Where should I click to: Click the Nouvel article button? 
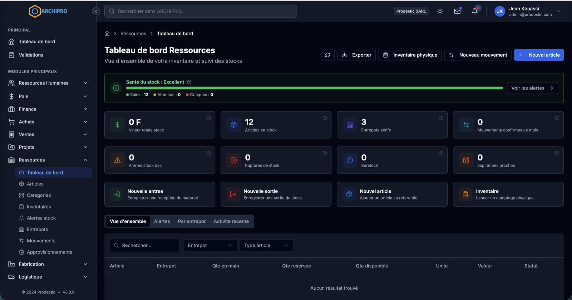(x=539, y=55)
